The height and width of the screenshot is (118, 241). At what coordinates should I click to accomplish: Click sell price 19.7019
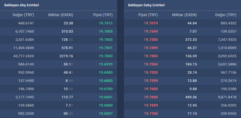pos(151,23)
